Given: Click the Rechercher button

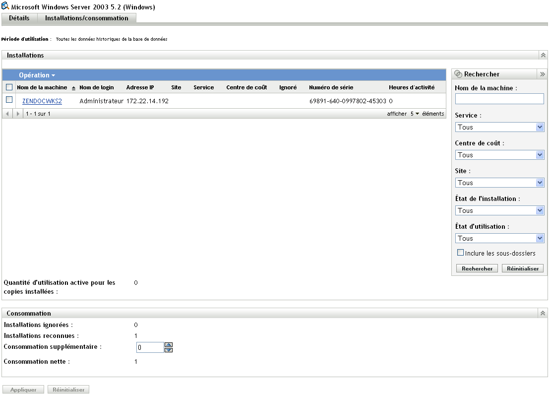Looking at the screenshot, I should coord(477,268).
